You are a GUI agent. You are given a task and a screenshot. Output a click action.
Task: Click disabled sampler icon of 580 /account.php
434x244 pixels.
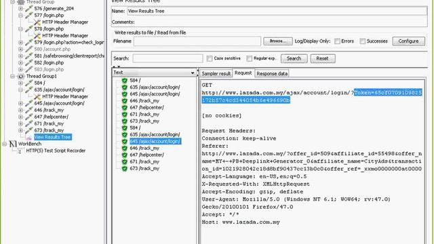(x=28, y=49)
